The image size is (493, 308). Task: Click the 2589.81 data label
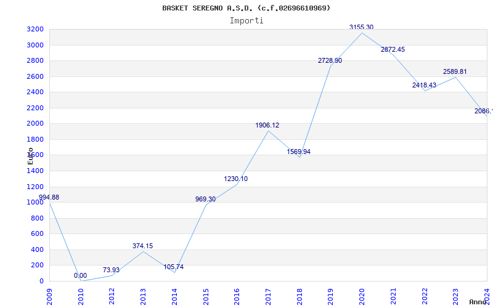455,71
